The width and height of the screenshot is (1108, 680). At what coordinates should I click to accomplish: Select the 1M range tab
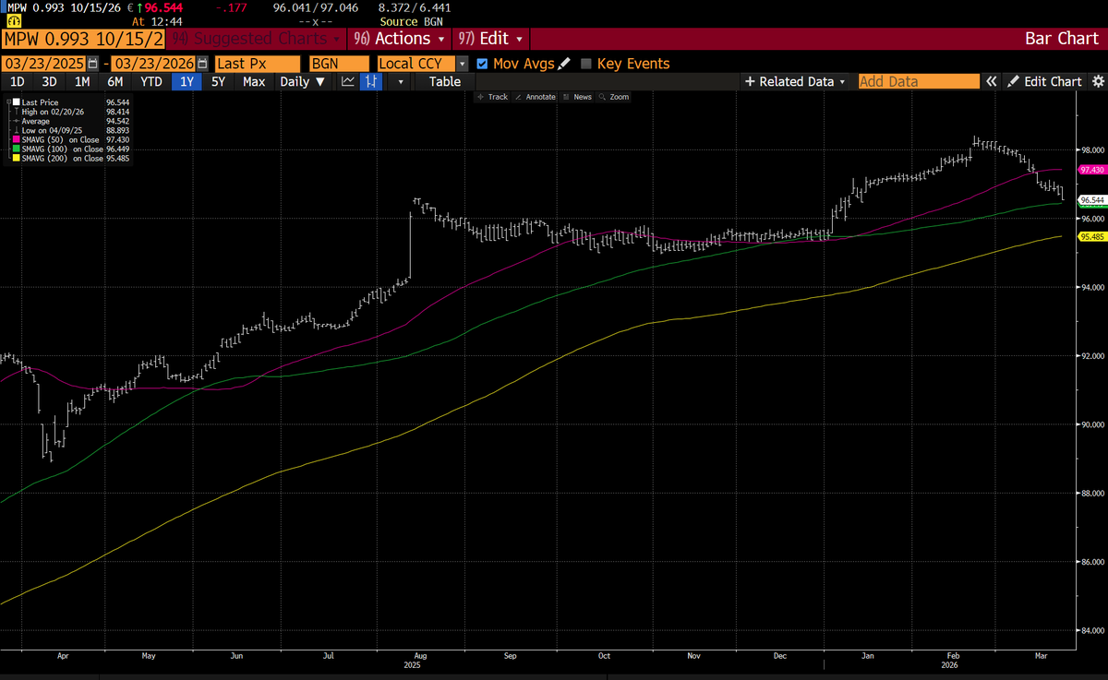point(82,81)
